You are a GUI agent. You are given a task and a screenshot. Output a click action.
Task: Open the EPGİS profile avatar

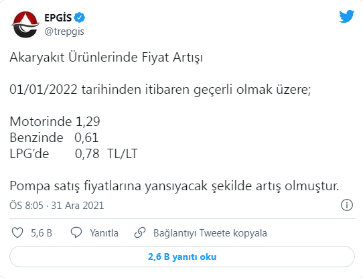25,24
